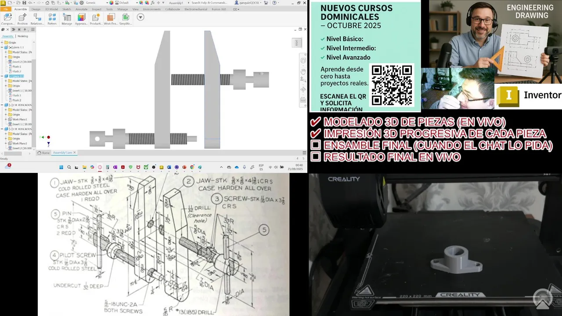Click the Save icon in quick access toolbar
The width and height of the screenshot is (562, 316).
pyautogui.click(x=24, y=3)
